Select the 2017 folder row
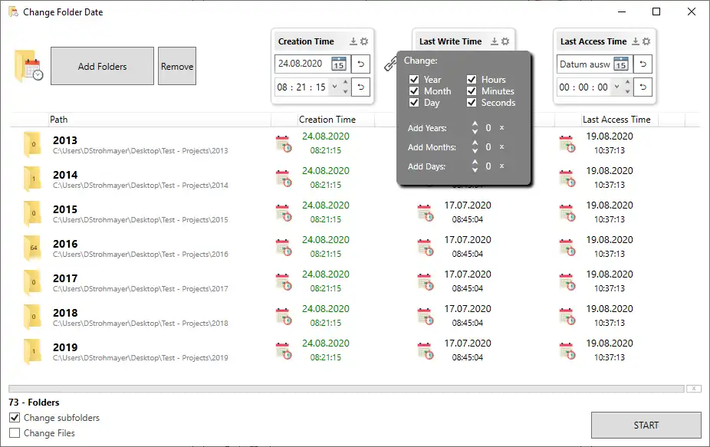The width and height of the screenshot is (710, 447). 354,281
